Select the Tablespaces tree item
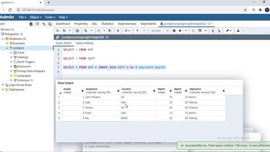This screenshot has width=270, height=152. tap(16, 90)
